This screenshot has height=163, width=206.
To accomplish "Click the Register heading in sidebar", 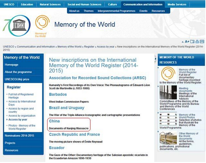I will pyautogui.click(x=14, y=87).
